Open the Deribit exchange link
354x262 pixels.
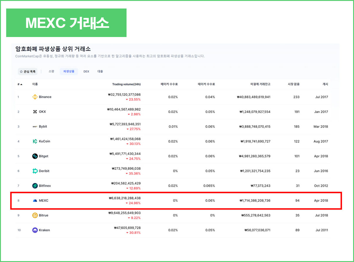point(44,171)
